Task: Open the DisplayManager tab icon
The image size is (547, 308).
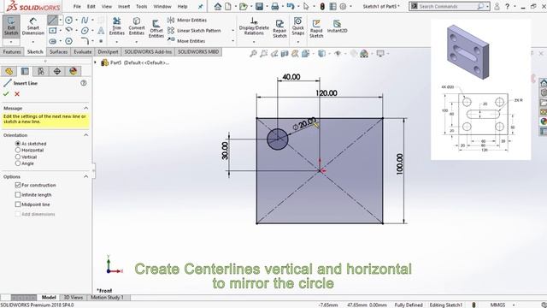Action: click(73, 71)
